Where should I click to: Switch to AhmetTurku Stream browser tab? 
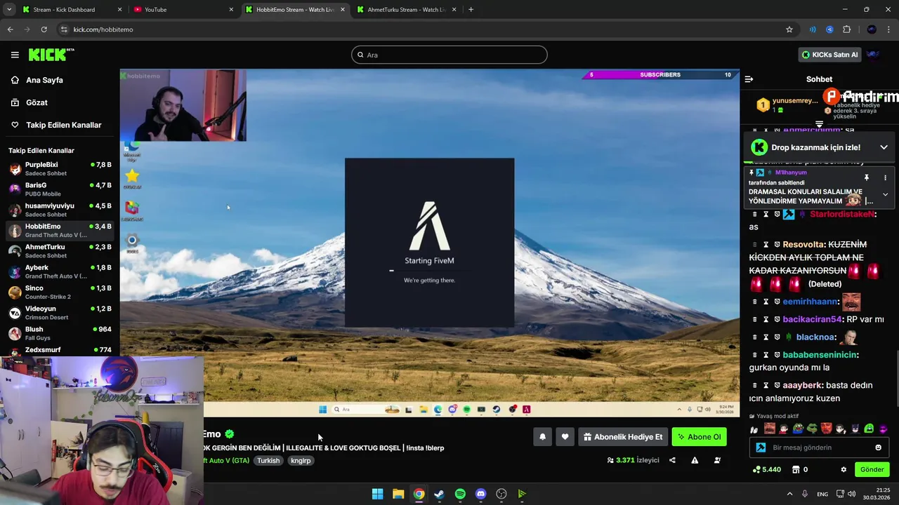[407, 10]
